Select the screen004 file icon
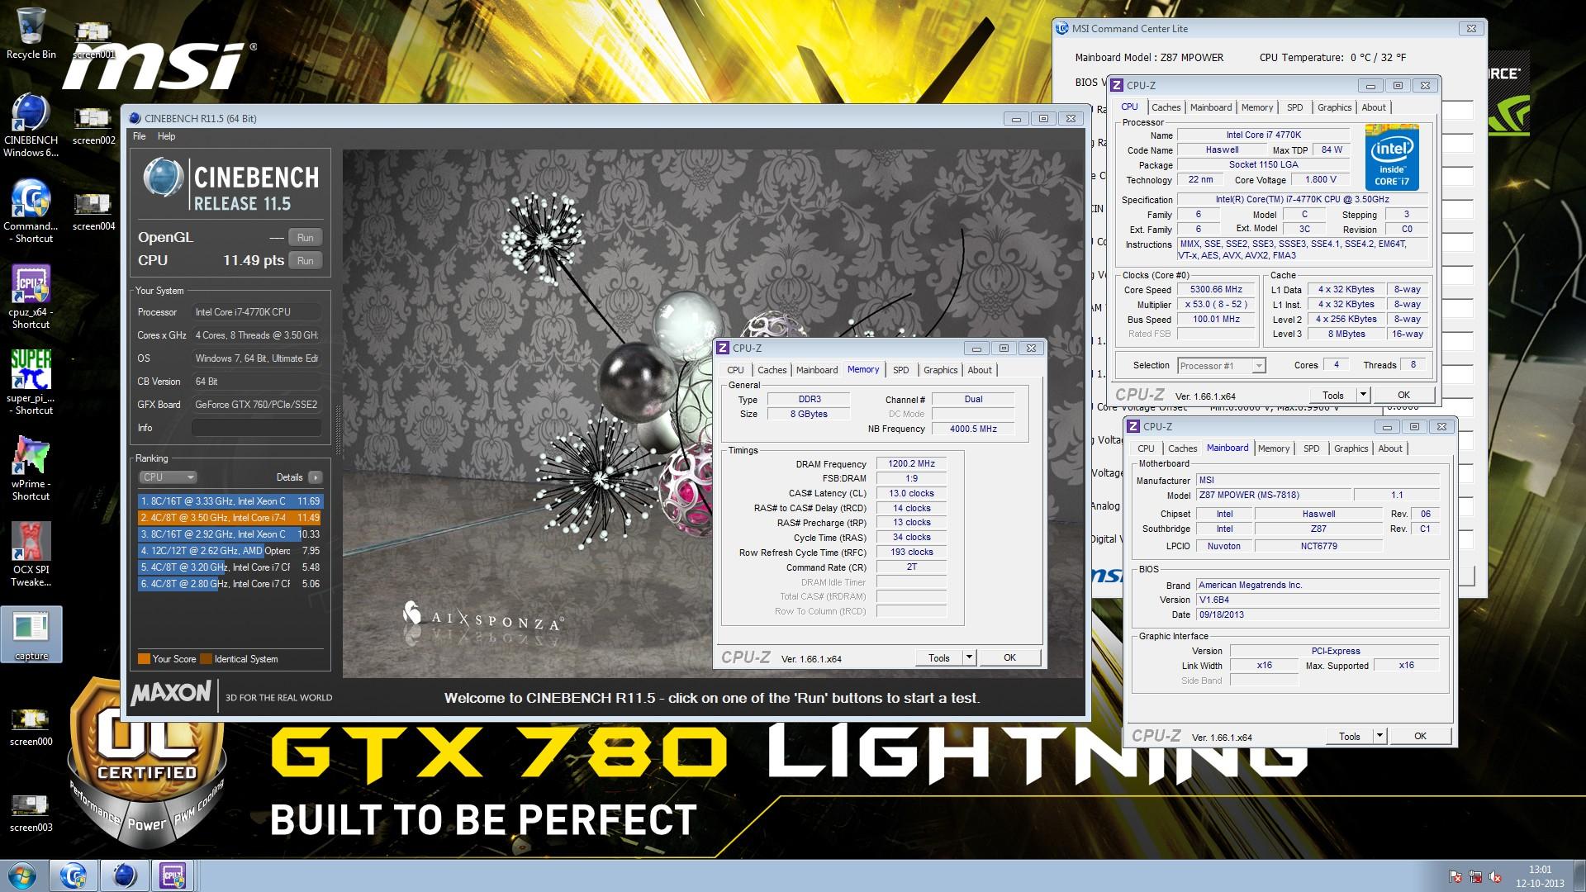 click(x=93, y=211)
